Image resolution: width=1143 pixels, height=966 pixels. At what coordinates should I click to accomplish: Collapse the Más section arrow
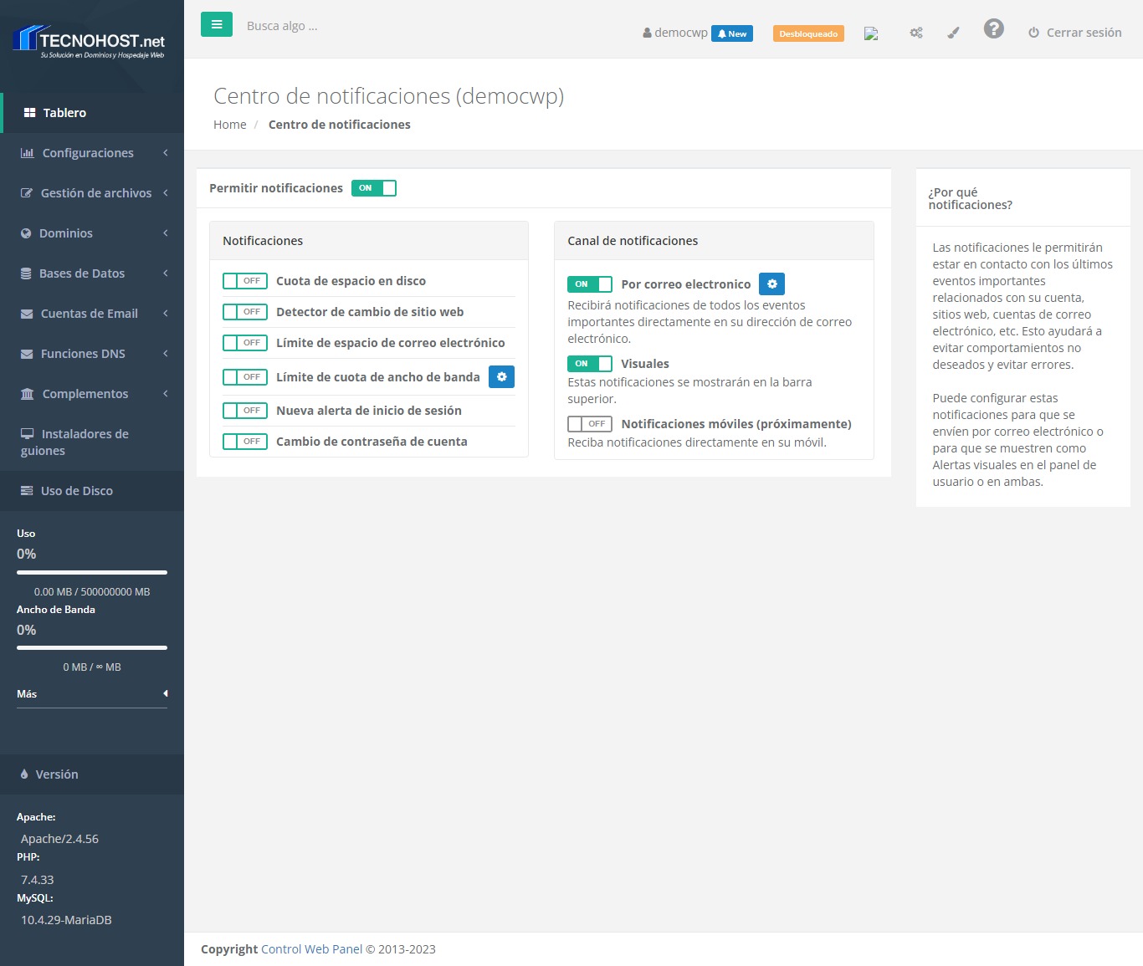(165, 693)
